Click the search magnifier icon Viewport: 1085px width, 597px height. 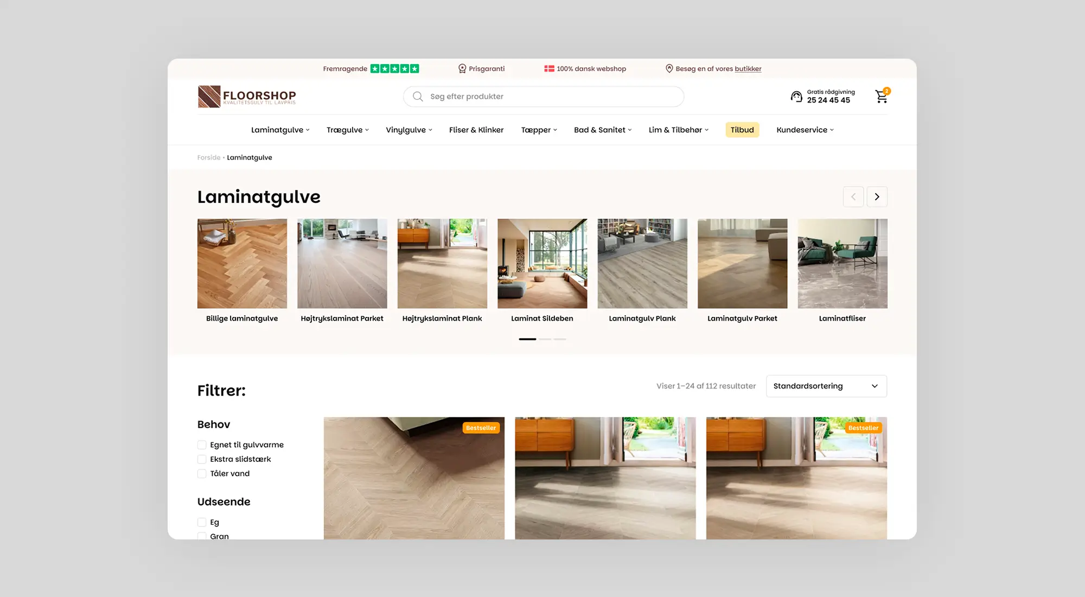(x=418, y=97)
